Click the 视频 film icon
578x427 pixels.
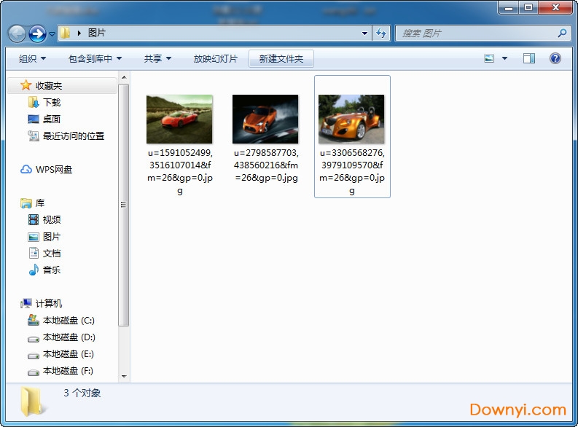point(34,220)
